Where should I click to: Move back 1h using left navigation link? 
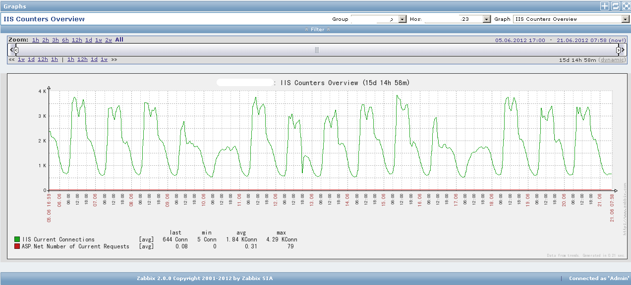pyautogui.click(x=55, y=59)
